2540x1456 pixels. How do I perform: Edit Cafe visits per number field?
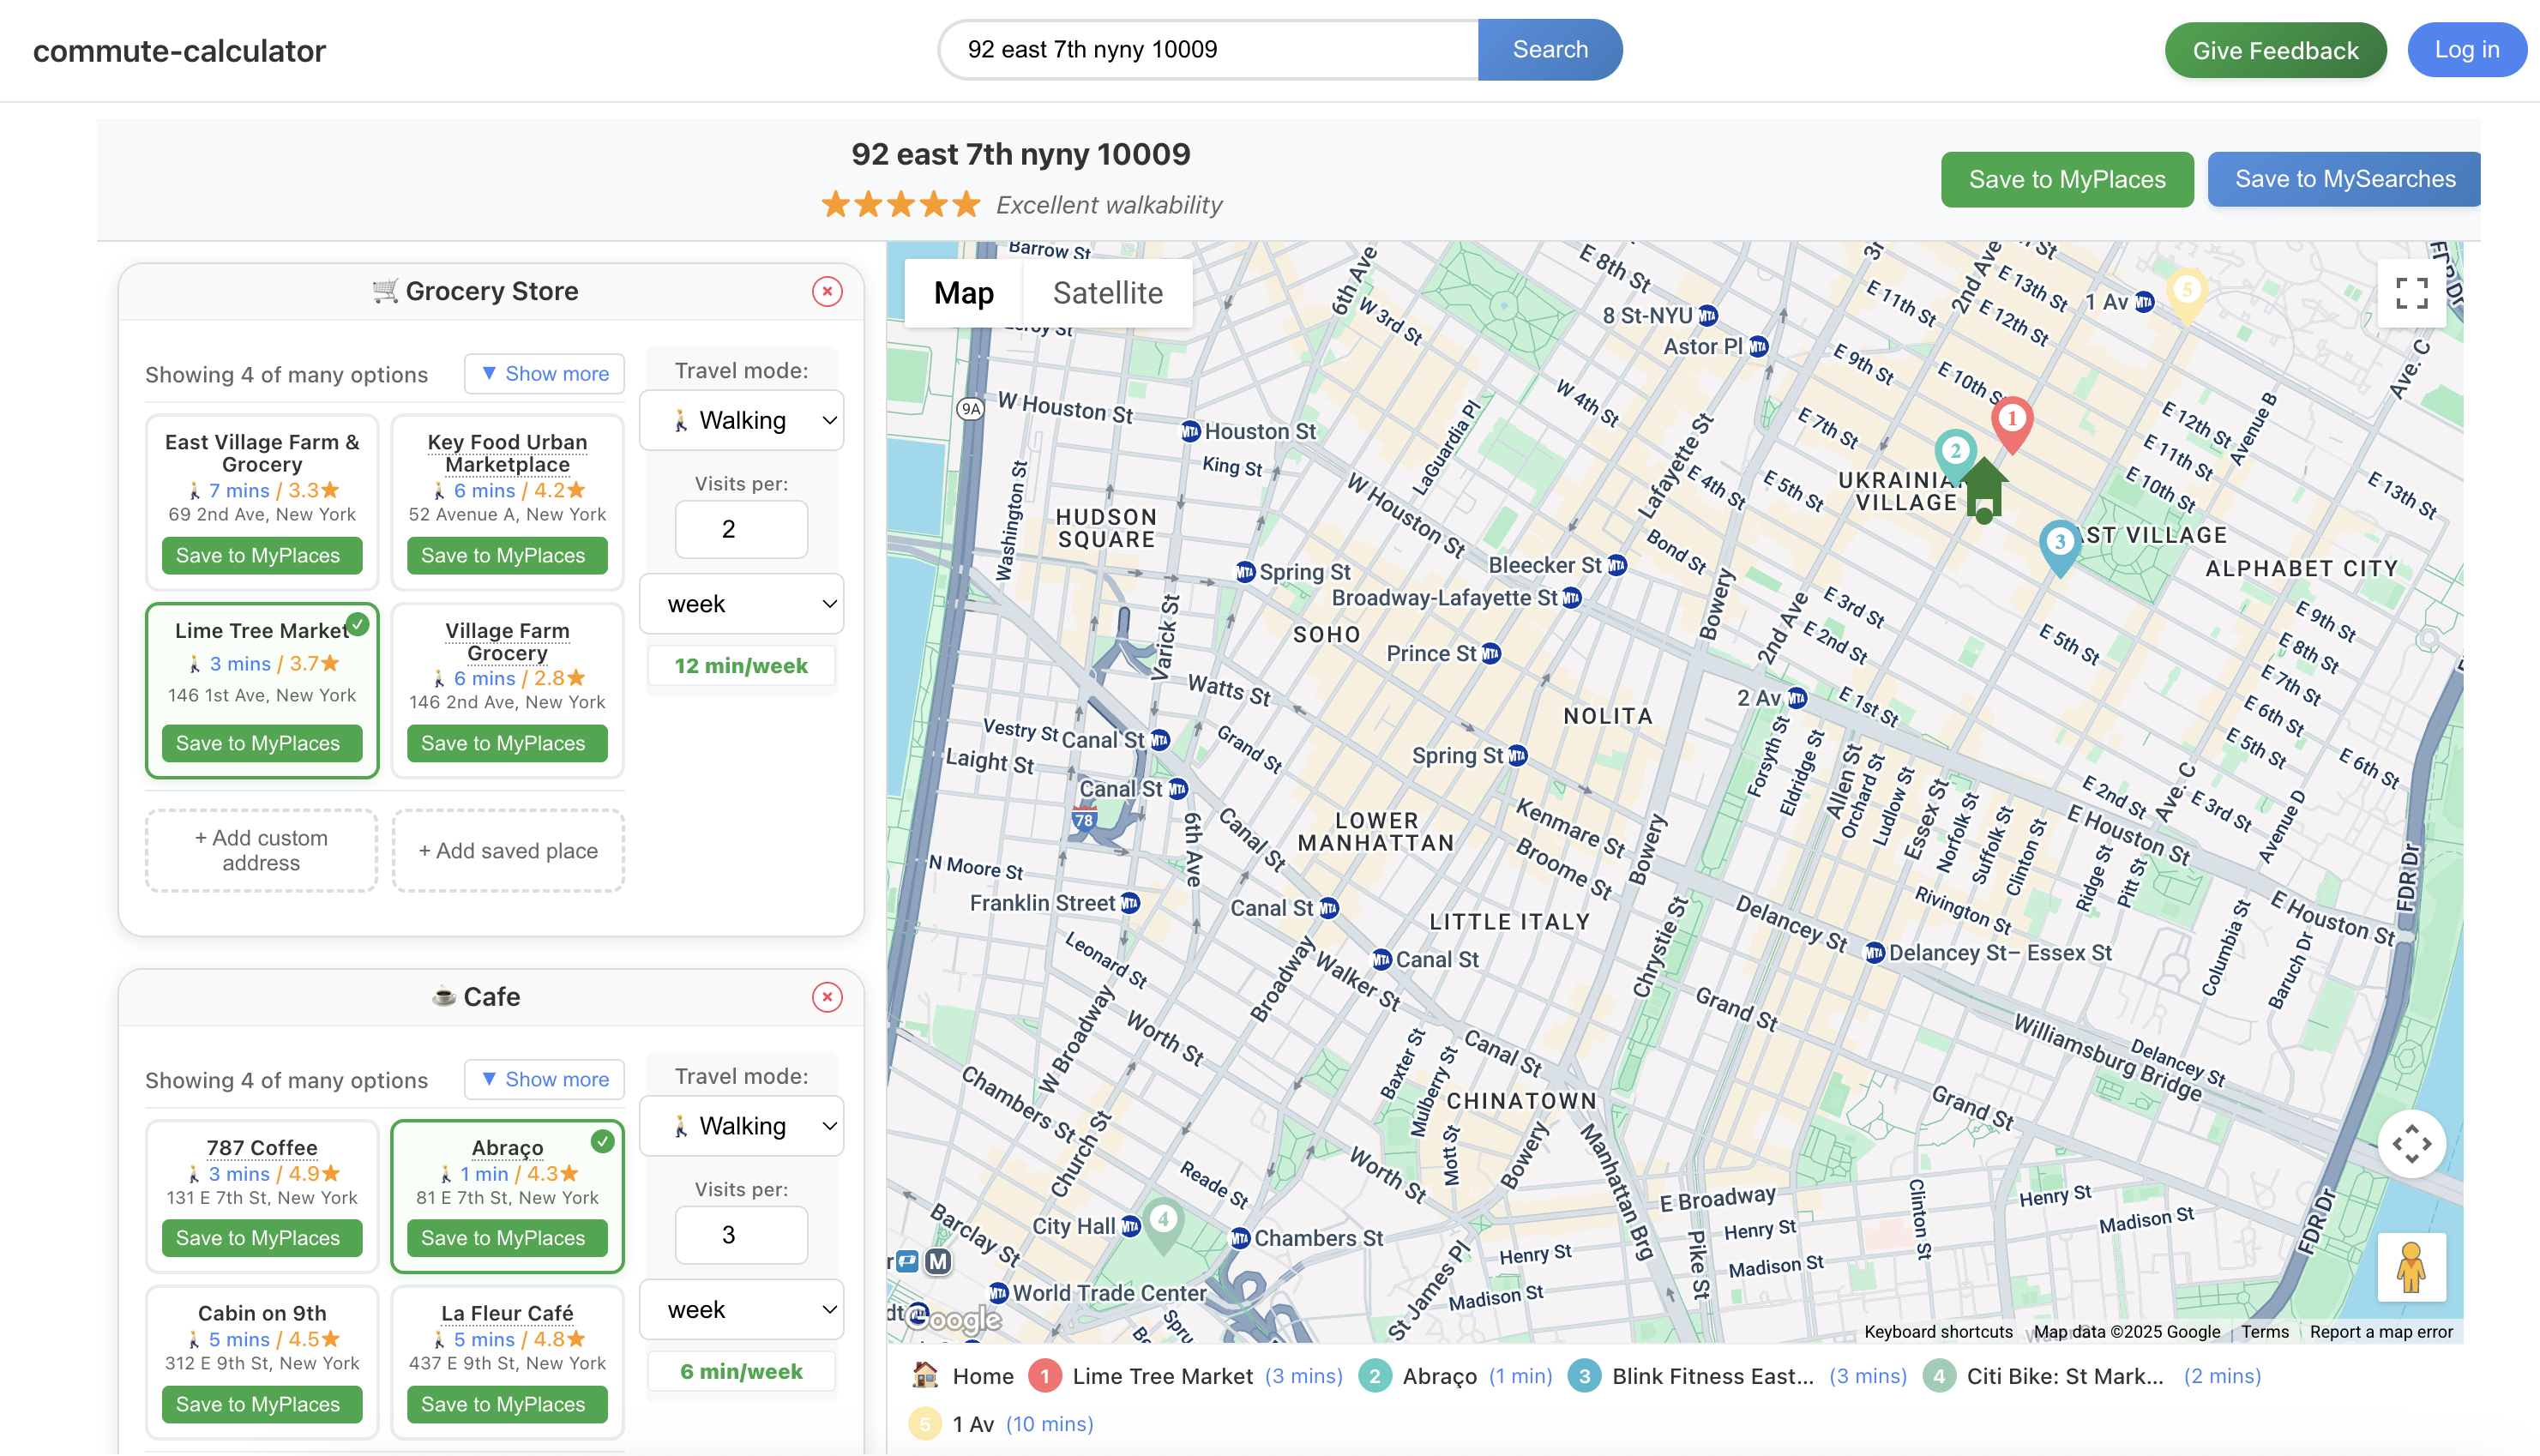[741, 1235]
